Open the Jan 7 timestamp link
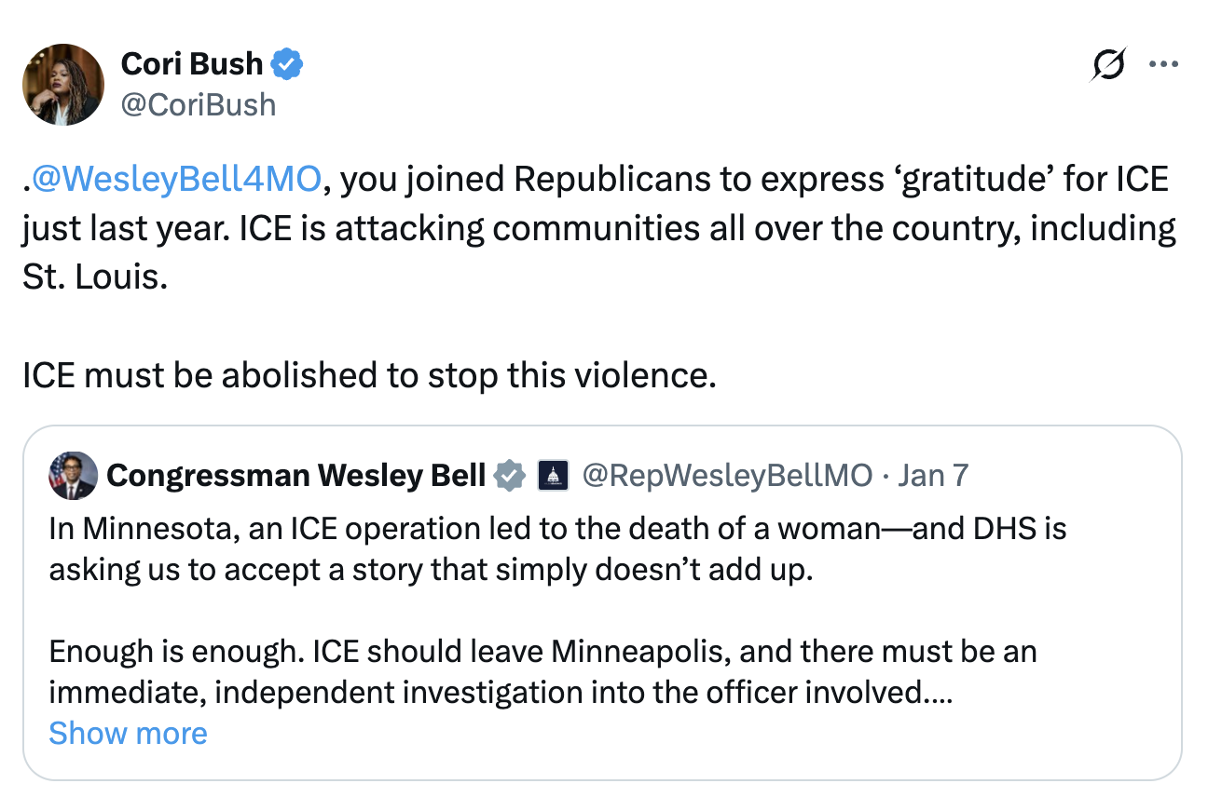This screenshot has width=1208, height=797. coord(933,475)
